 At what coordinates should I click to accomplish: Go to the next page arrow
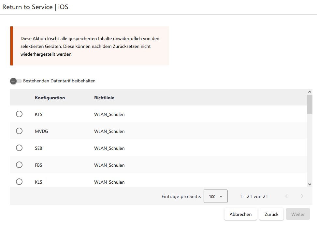[302, 196]
